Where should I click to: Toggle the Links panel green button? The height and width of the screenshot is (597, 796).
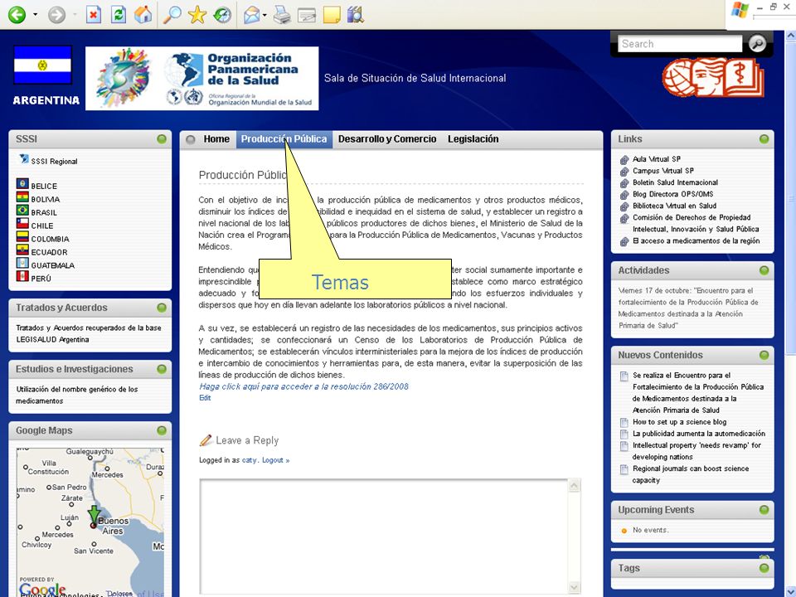pos(764,139)
